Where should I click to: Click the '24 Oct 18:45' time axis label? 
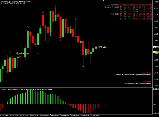click(x=95, y=116)
